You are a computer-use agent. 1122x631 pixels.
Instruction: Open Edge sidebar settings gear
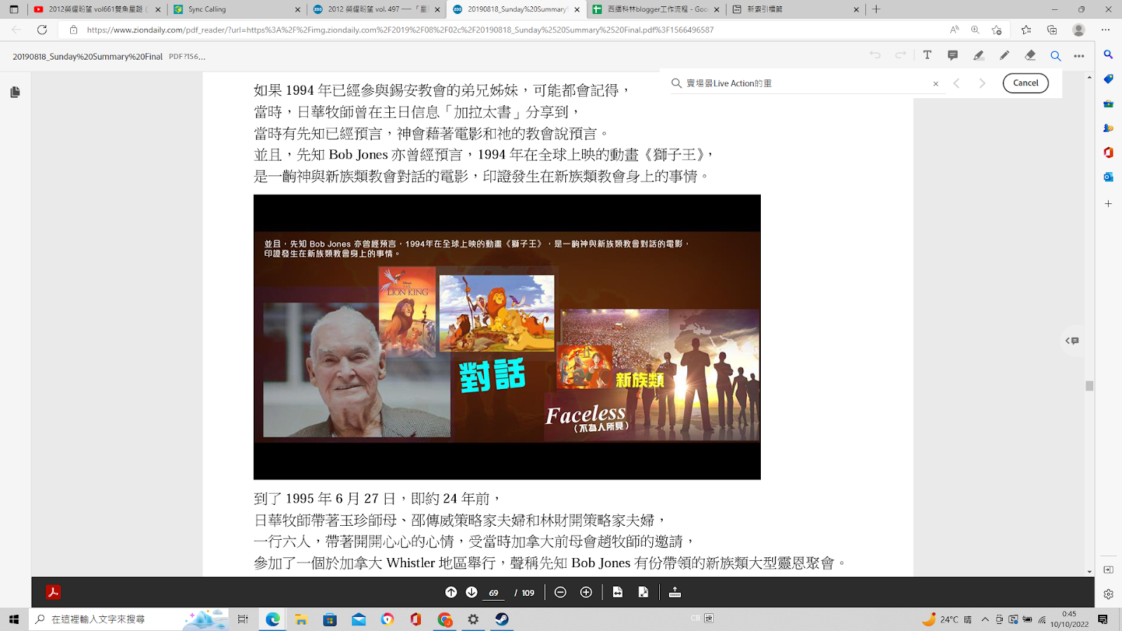[x=1108, y=594]
